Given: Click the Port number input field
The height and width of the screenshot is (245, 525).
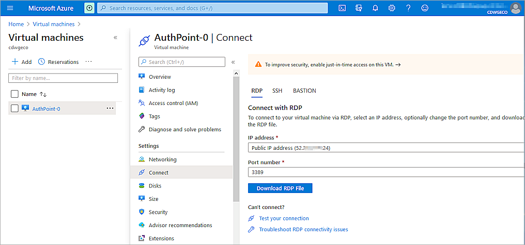Looking at the screenshot, I should point(386,172).
